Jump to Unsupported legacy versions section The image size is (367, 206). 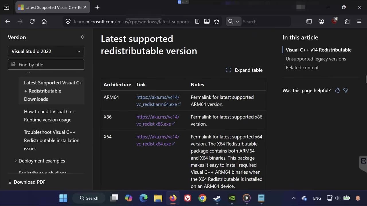[316, 59]
